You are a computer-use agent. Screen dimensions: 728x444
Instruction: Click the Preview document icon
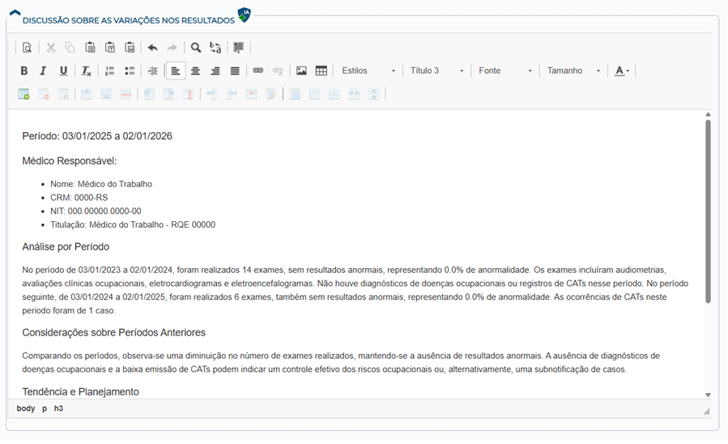(x=27, y=48)
